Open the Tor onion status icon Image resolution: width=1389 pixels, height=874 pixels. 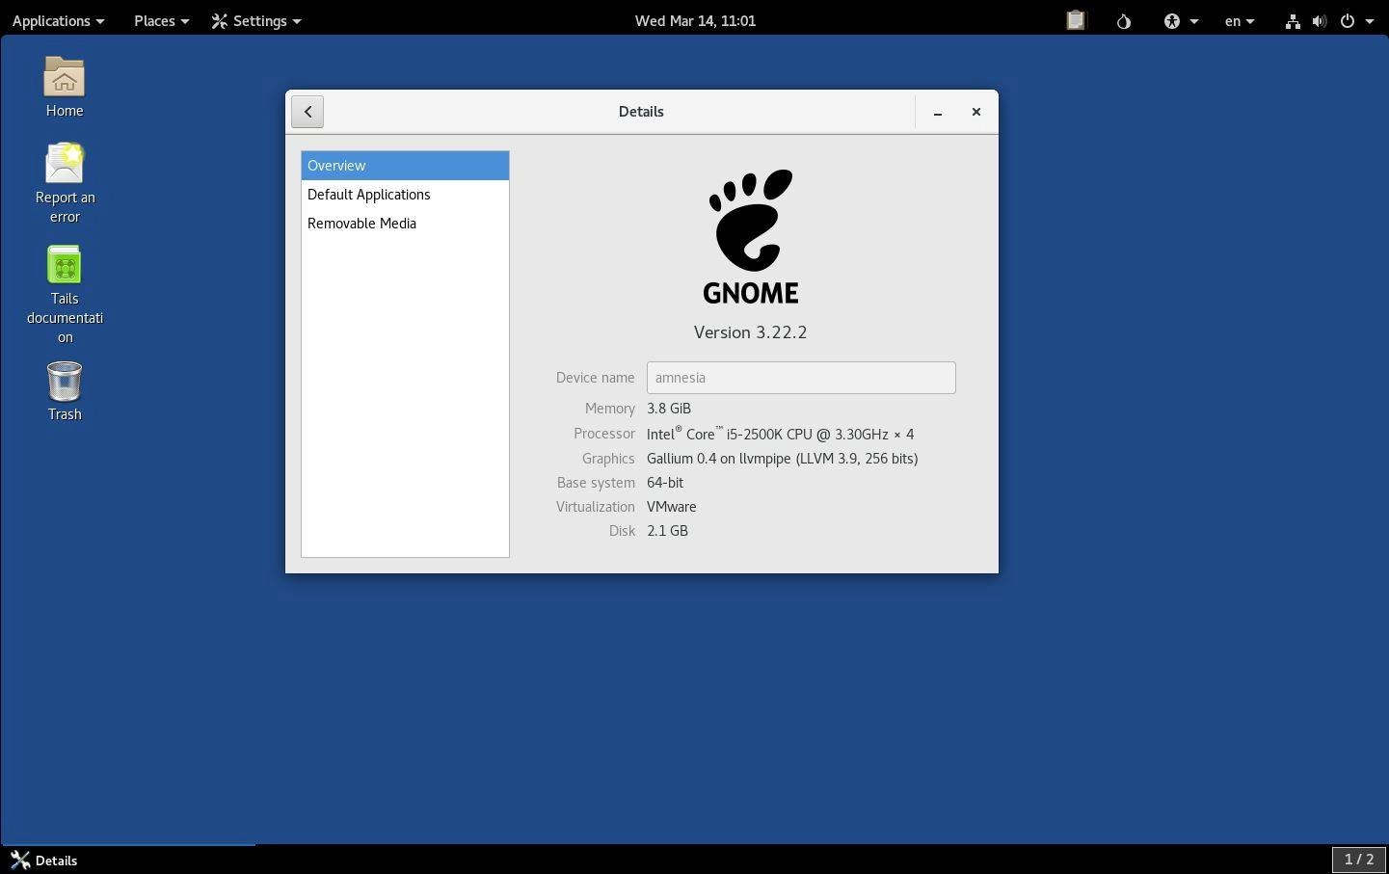pyautogui.click(x=1124, y=20)
